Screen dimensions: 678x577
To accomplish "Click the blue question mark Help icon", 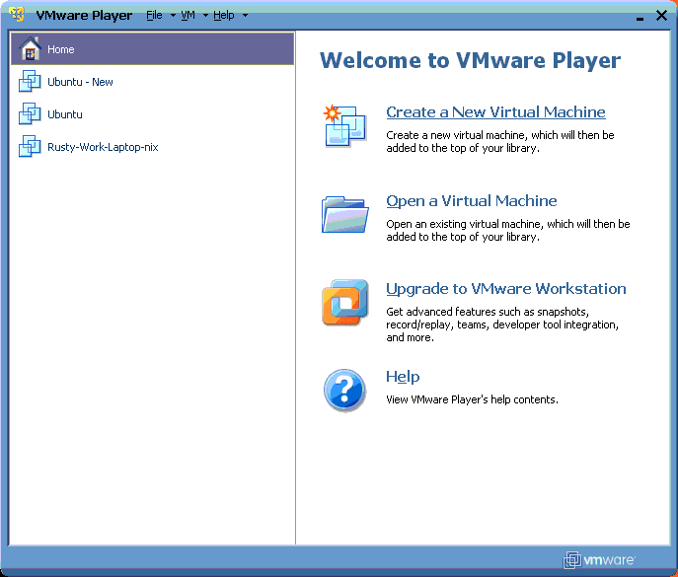I will (344, 391).
